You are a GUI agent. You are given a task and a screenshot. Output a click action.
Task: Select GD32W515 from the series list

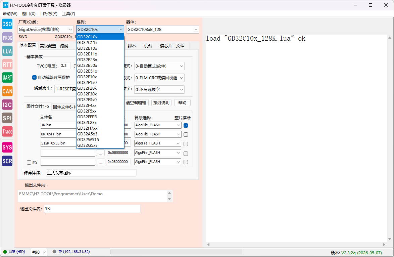click(x=100, y=139)
